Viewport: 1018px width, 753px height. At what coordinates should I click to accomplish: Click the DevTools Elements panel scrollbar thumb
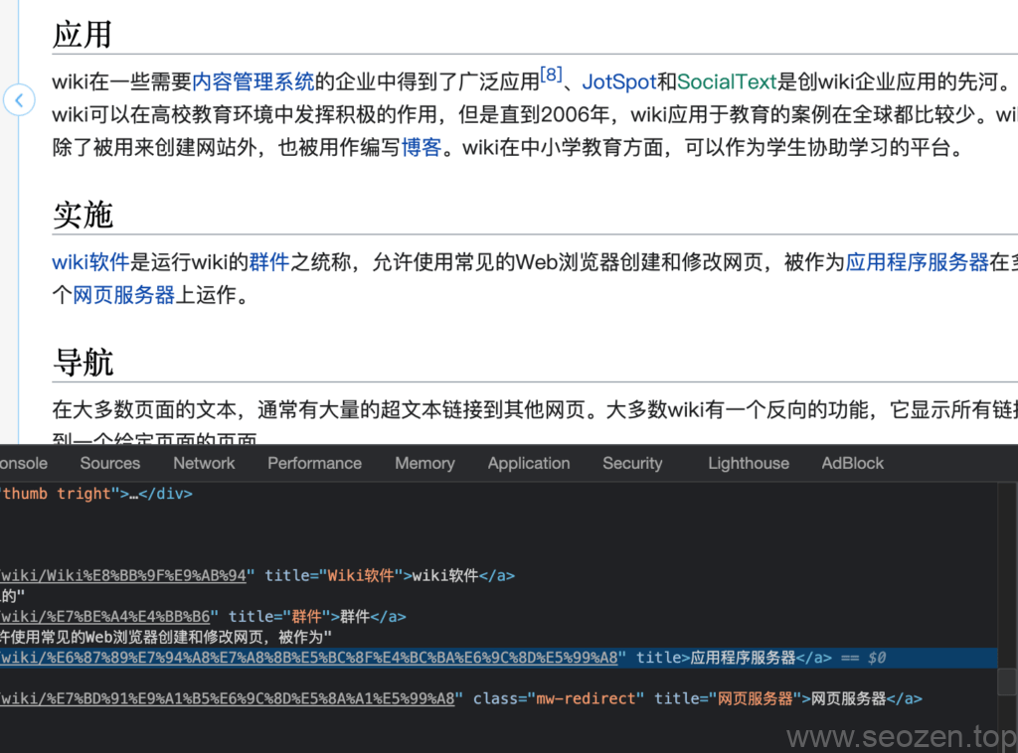pos(1007,681)
